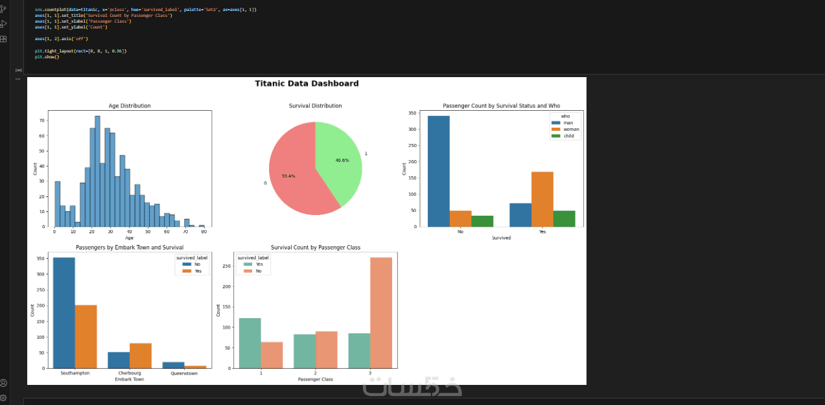Image resolution: width=825 pixels, height=405 pixels.
Task: Click the Titanic Data Dashboard title
Action: 307,83
